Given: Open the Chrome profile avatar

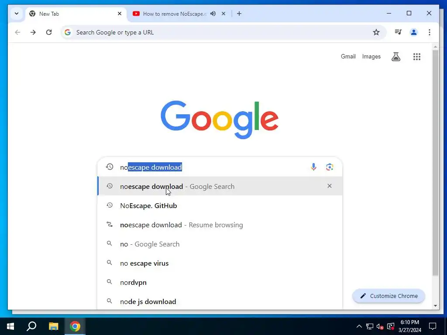Looking at the screenshot, I should [414, 32].
